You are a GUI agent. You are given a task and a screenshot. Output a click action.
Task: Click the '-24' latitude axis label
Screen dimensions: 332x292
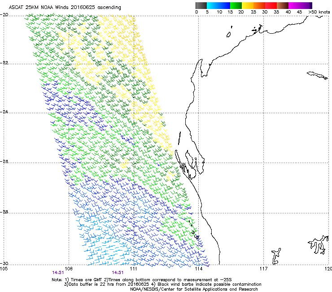[4, 112]
